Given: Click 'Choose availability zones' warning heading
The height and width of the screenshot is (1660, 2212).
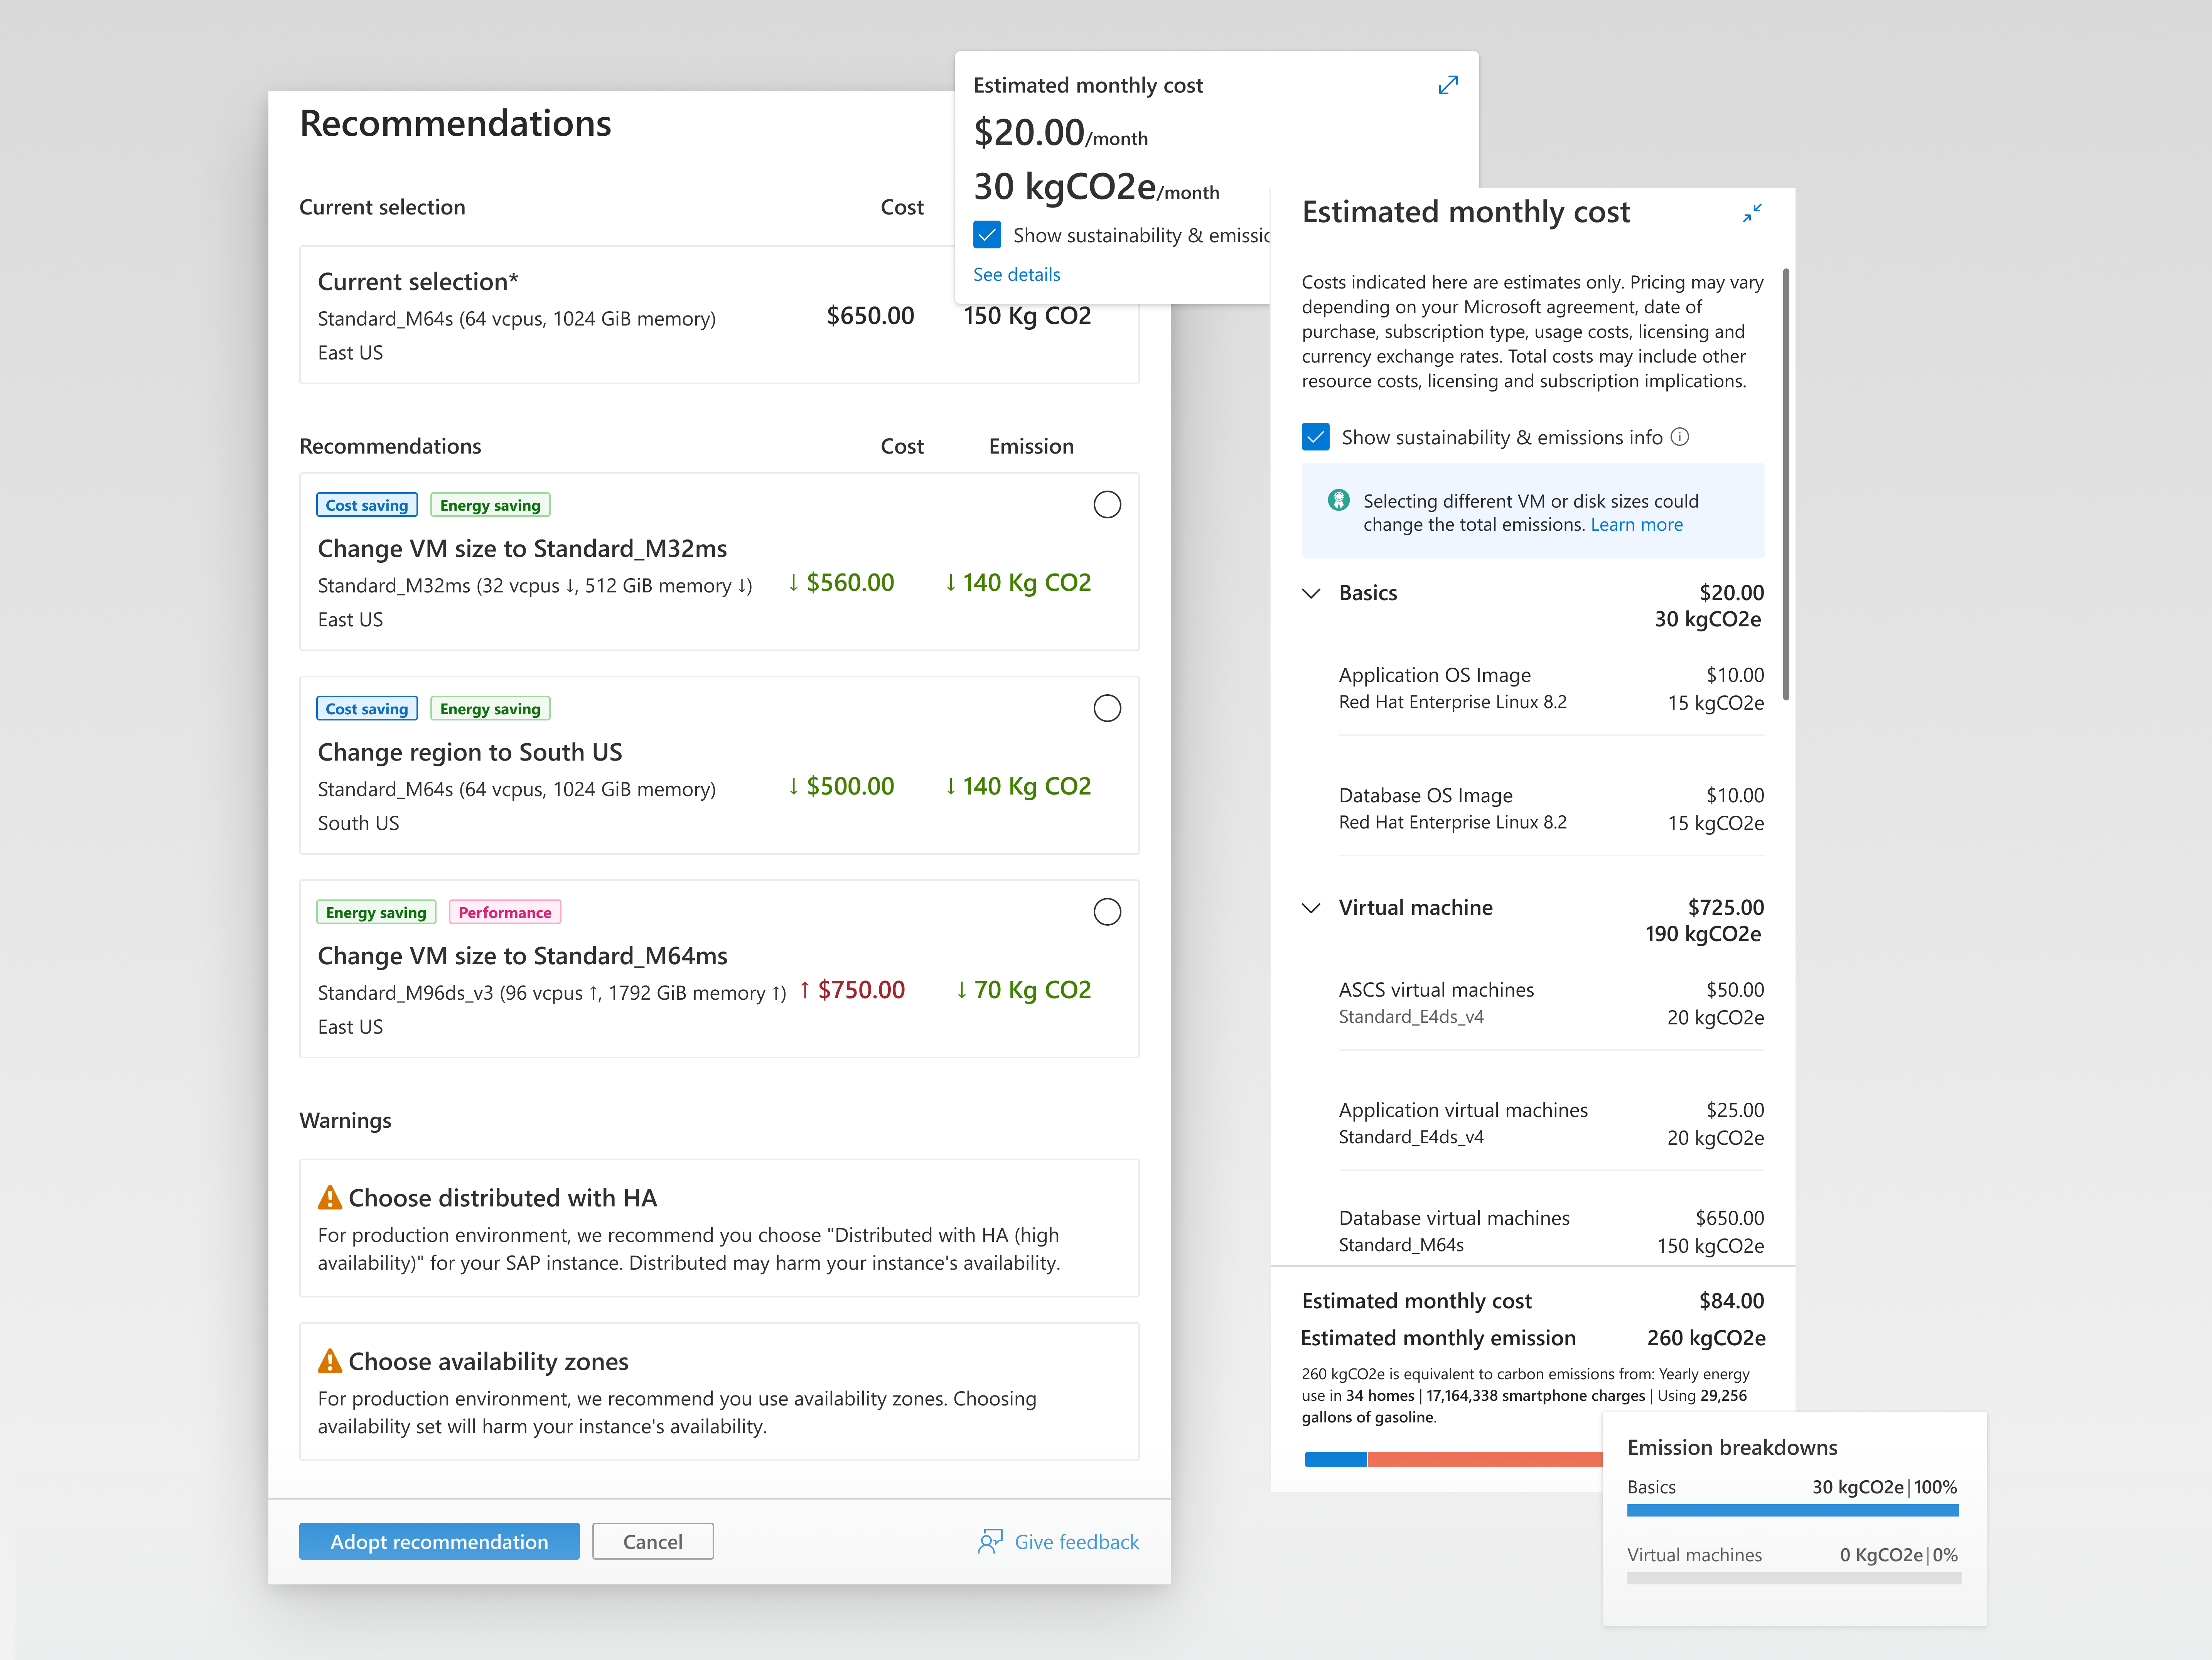Looking at the screenshot, I should click(488, 1362).
